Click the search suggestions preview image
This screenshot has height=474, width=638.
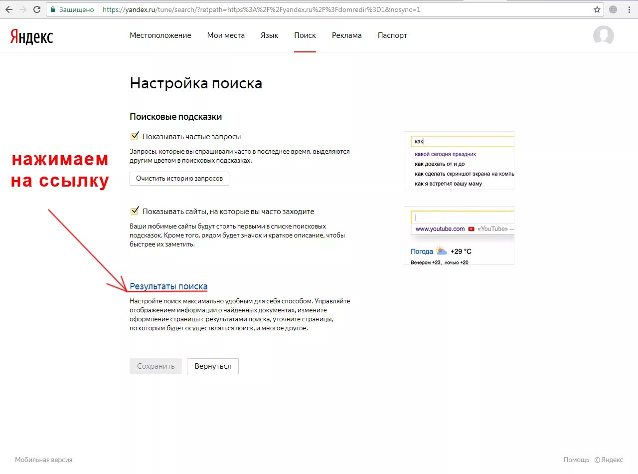pos(459,161)
